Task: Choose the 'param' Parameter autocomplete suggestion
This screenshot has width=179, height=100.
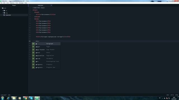Action: click(x=46, y=58)
